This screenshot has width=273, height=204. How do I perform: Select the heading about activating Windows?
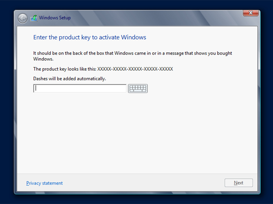[x=90, y=37]
